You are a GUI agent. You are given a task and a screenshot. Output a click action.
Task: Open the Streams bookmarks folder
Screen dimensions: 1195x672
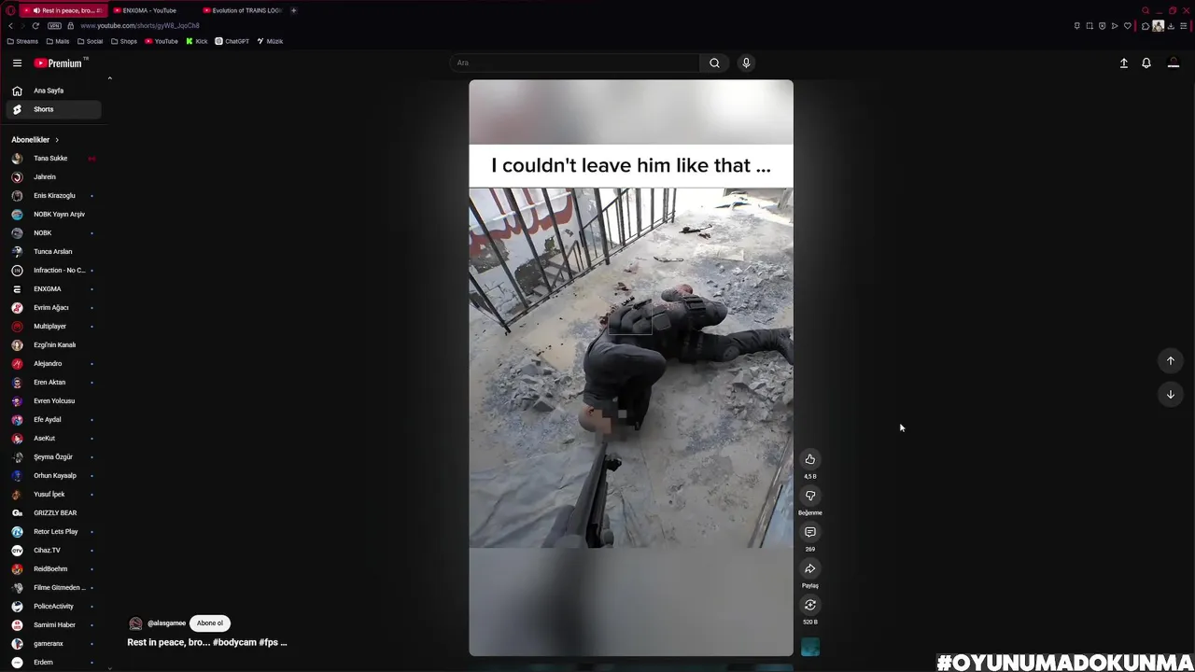click(22, 41)
